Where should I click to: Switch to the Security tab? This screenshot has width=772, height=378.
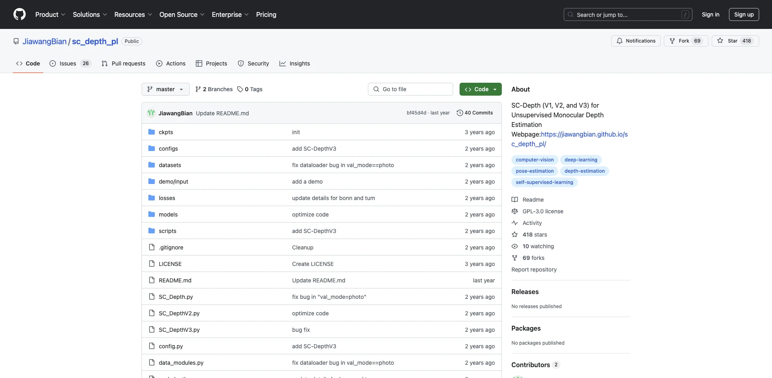tap(253, 63)
